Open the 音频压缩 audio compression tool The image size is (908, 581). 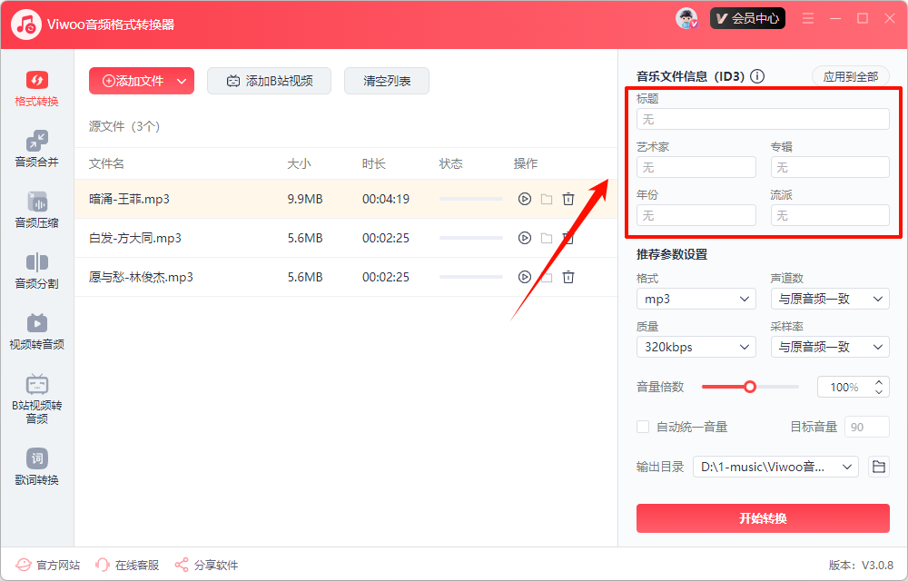click(36, 210)
